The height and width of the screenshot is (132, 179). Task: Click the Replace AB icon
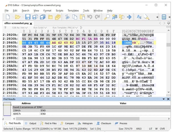click(x=115, y=17)
